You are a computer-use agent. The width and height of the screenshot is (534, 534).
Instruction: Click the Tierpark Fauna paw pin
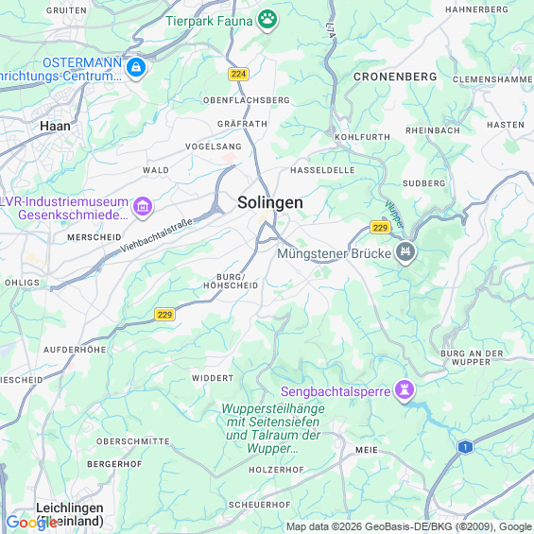(267, 20)
